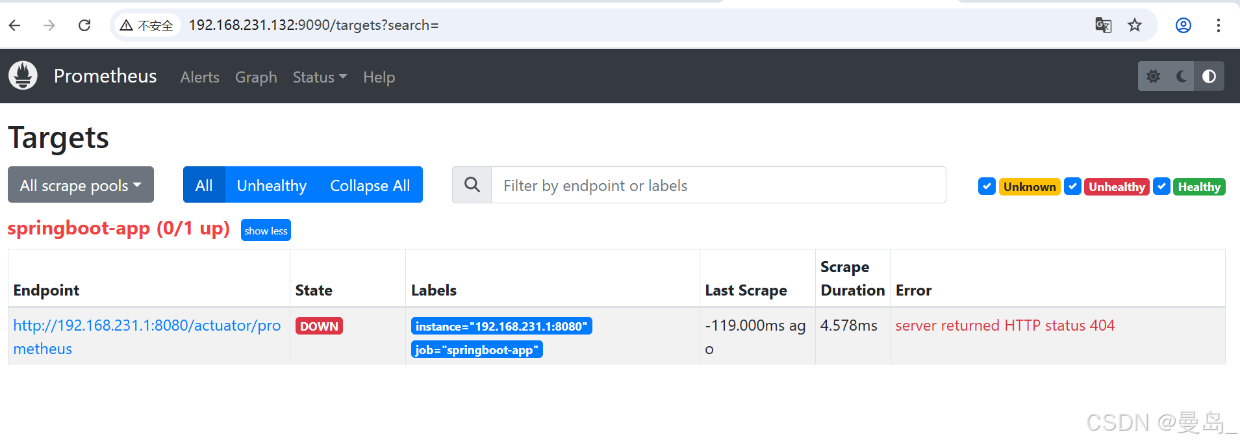This screenshot has width=1240, height=443.
Task: Click the HTTP status 404 error text
Action: click(x=1005, y=325)
